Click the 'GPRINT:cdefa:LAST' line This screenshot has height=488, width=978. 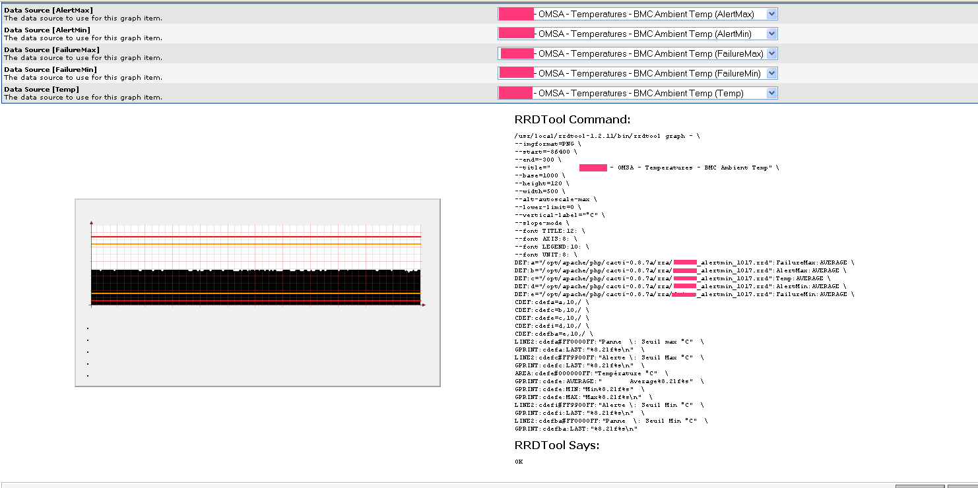[579, 350]
